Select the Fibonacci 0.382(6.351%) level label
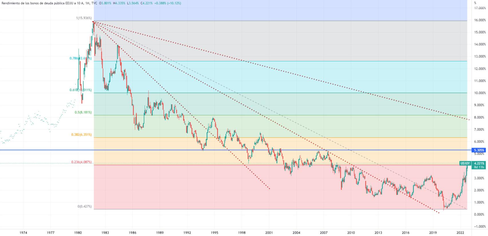The width and height of the screenshot is (488, 236). [x=82, y=135]
